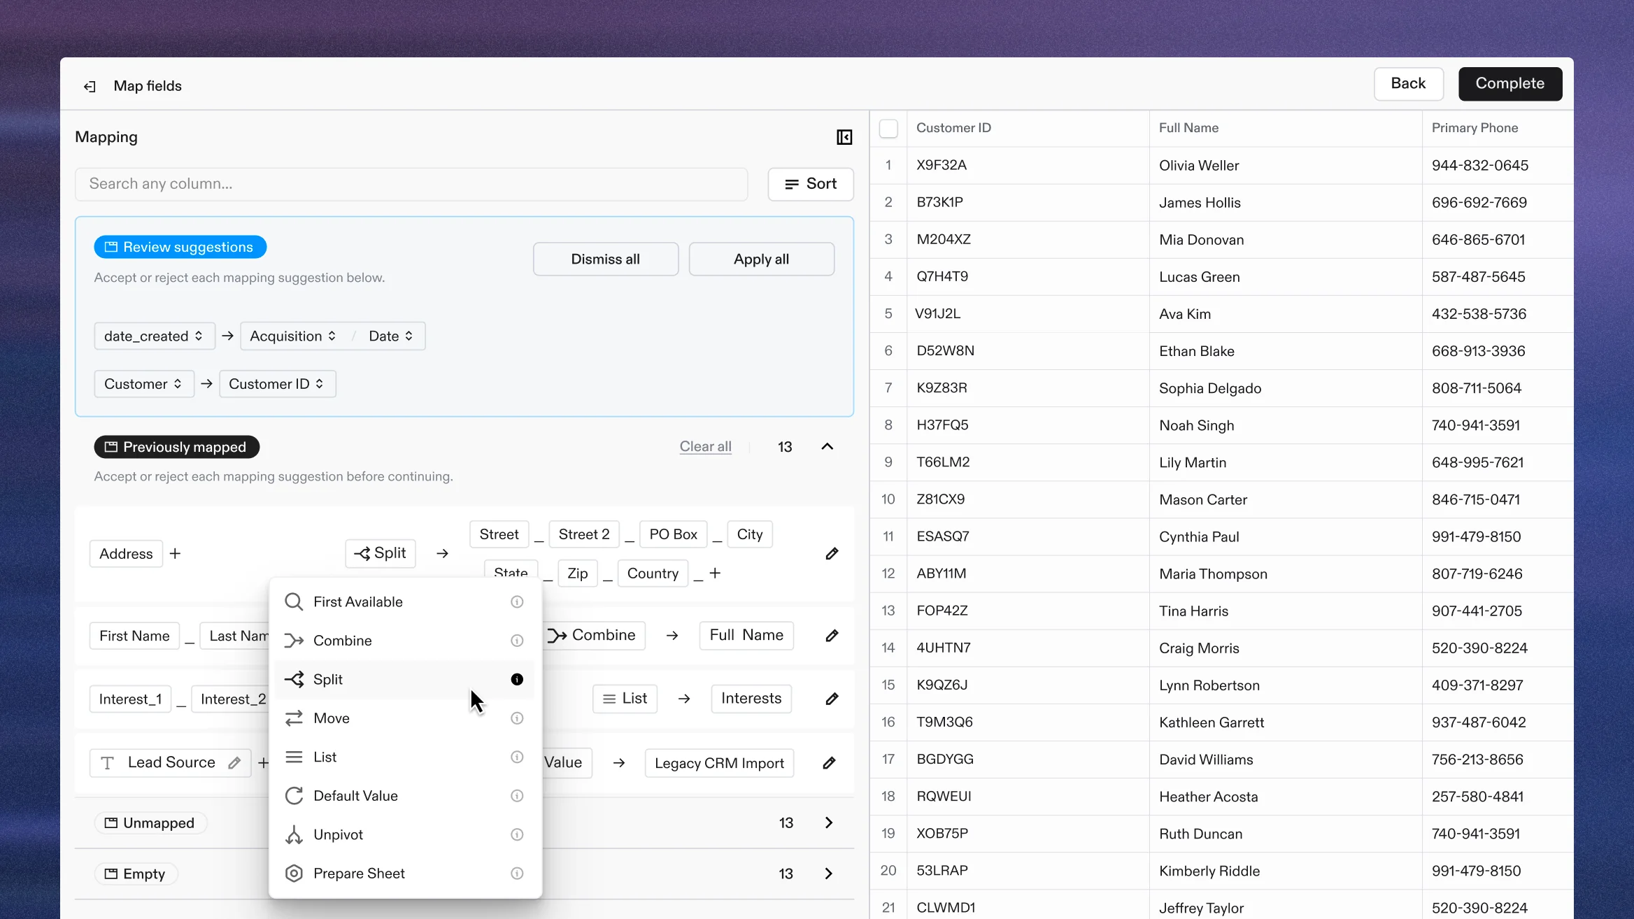Screen dimensions: 1634x919
Task: Choose Prepare Sheet from the transform menu
Action: pos(358,873)
